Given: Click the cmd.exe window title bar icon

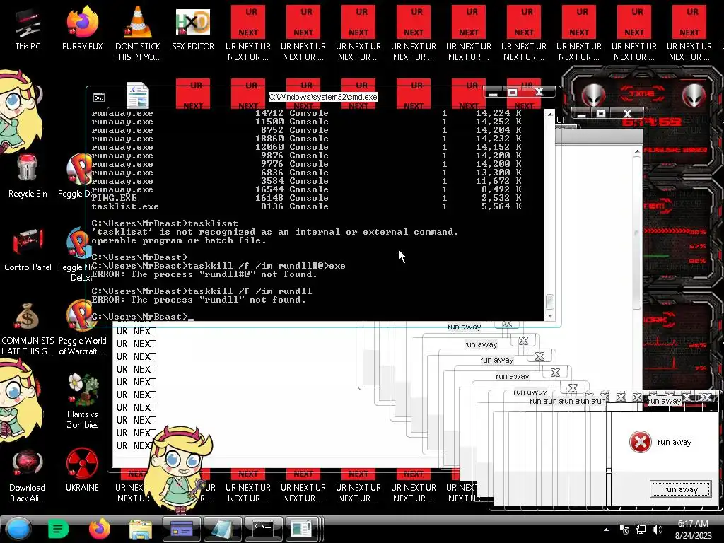Looking at the screenshot, I should point(99,98).
